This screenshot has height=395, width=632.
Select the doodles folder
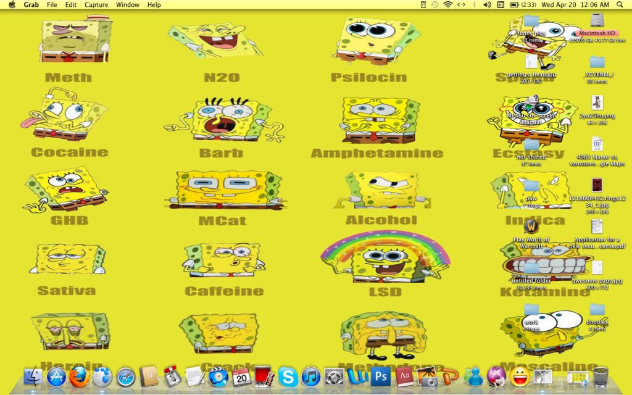tap(597, 310)
